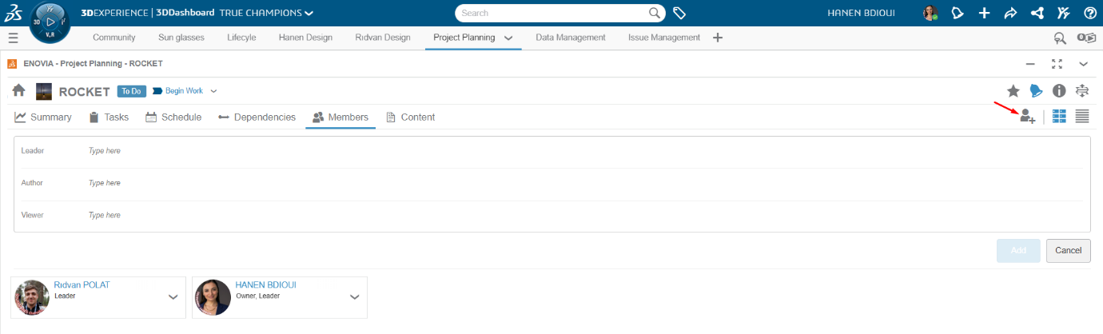Click the icon right of project info

coord(1082,91)
